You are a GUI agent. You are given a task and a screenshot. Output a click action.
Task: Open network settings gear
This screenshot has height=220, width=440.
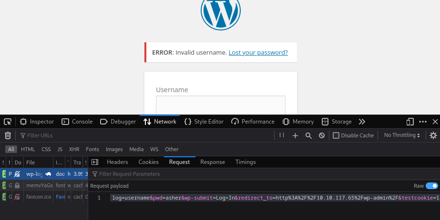(433, 135)
